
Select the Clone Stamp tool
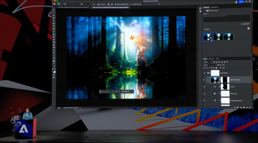point(54,34)
